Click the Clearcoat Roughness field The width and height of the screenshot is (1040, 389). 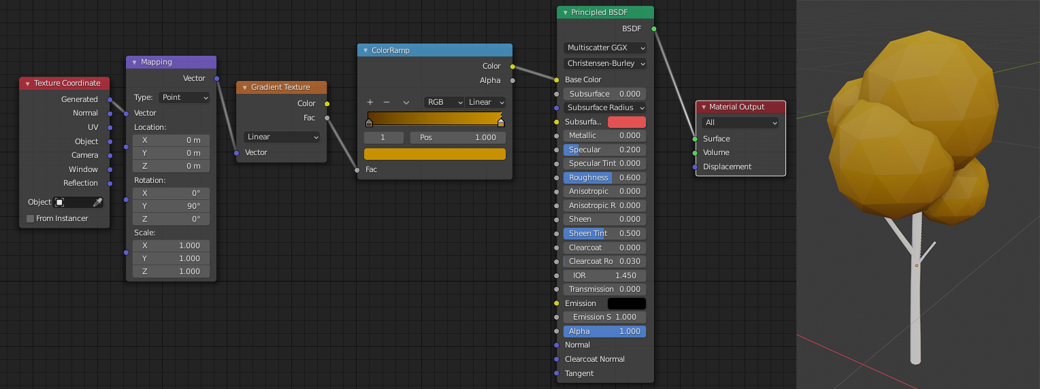(605, 261)
